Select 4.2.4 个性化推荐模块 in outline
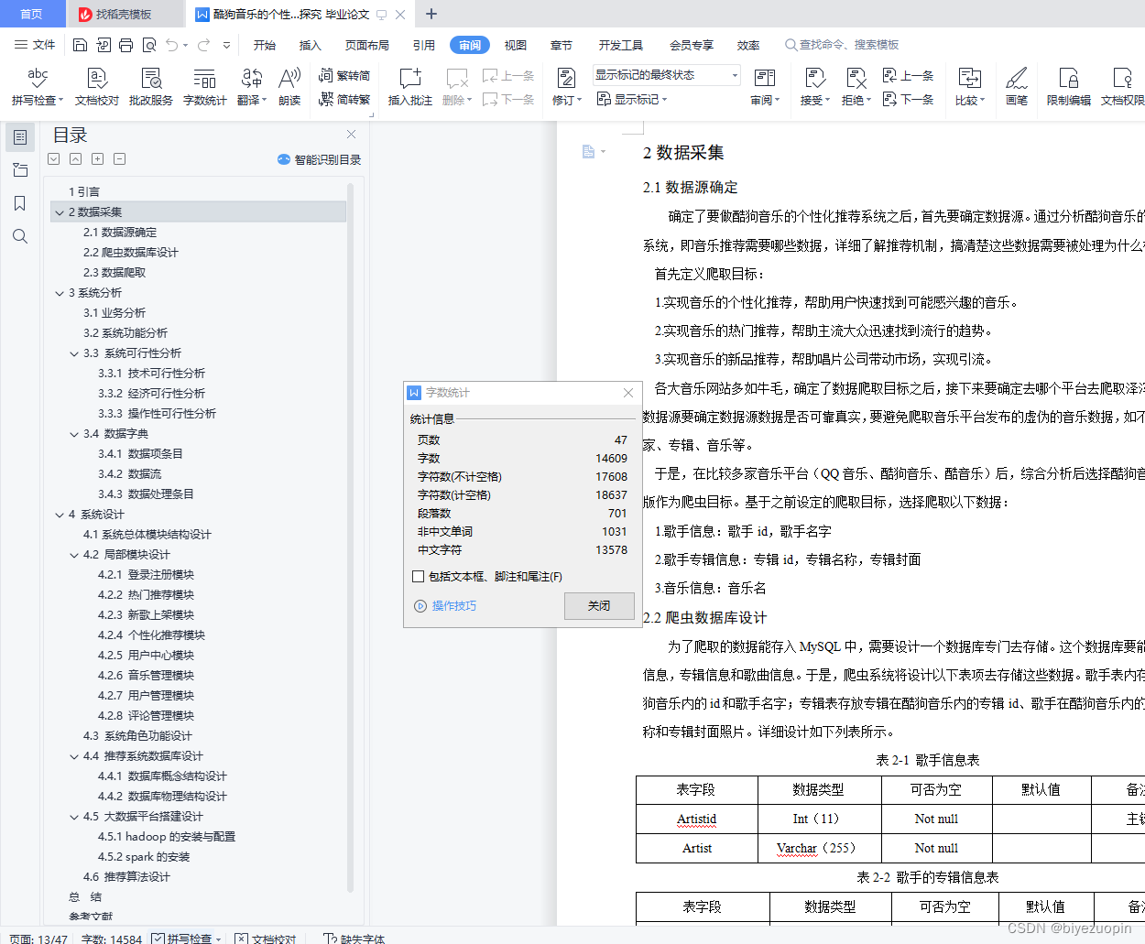 (x=151, y=635)
